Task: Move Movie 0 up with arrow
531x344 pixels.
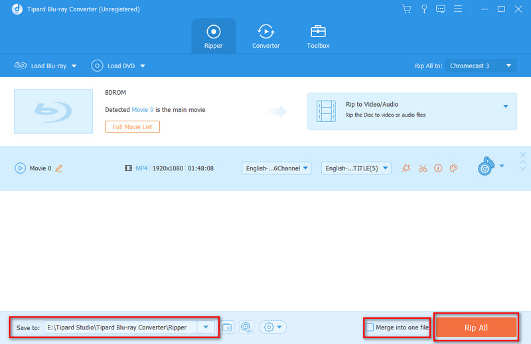Action: pyautogui.click(x=523, y=162)
